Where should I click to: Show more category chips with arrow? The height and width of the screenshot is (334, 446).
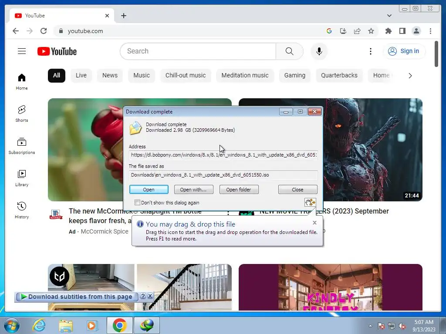410,76
